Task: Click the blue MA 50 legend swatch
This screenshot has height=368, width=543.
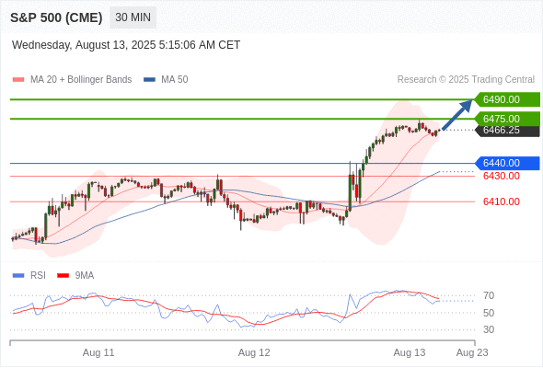Action: pos(149,80)
